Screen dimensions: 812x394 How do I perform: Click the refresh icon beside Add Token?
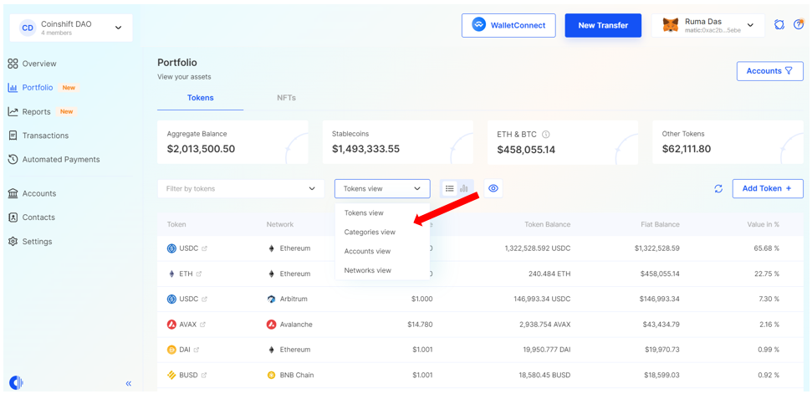[718, 189]
